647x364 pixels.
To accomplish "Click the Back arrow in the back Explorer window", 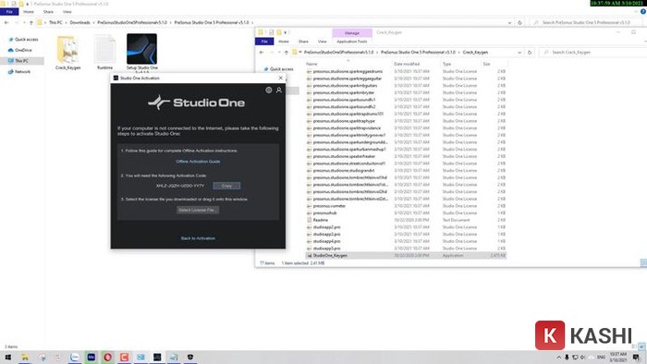I will pos(6,23).
